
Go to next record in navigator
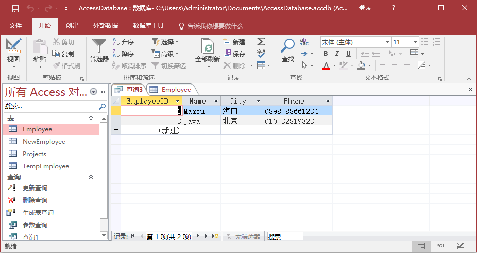[x=197, y=236]
